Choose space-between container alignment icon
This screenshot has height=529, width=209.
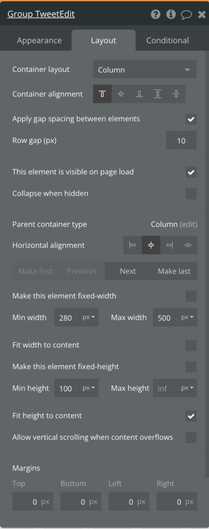158,94
